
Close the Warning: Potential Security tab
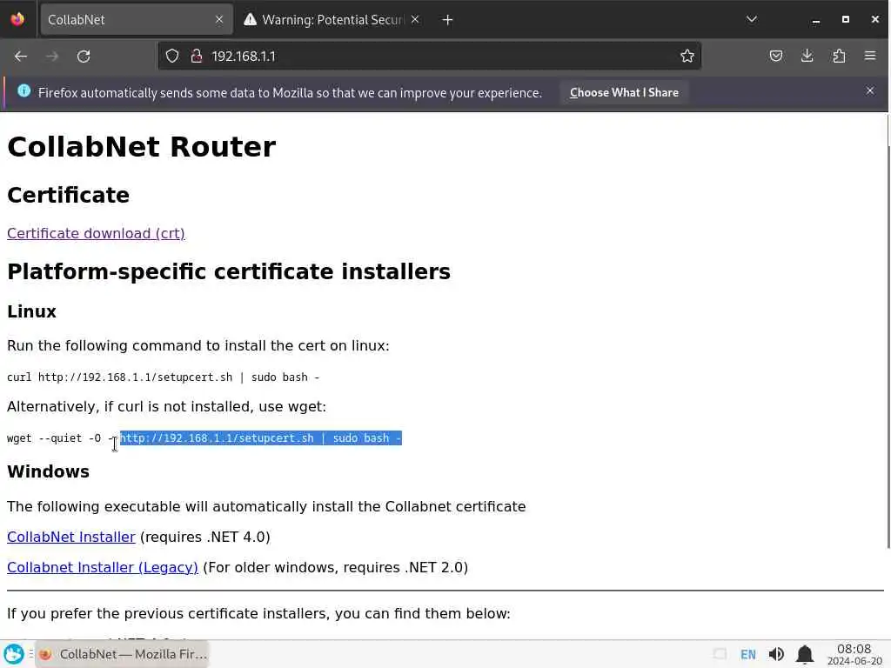coord(415,19)
